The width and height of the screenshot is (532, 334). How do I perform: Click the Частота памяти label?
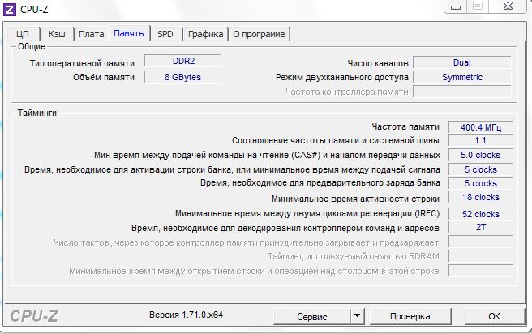(405, 126)
